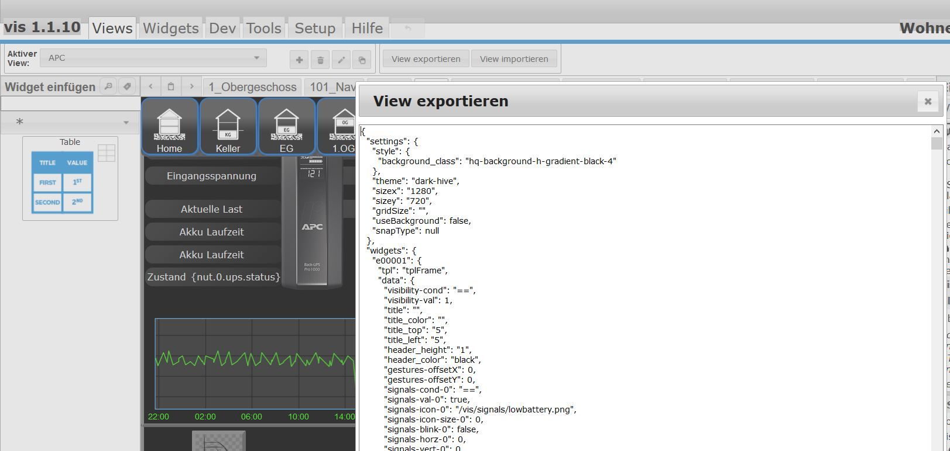Duplicate the view with copy icon
950x451 pixels.
(x=362, y=60)
